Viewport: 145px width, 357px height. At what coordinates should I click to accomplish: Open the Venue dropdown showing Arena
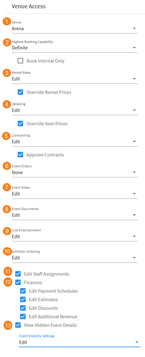click(x=75, y=29)
